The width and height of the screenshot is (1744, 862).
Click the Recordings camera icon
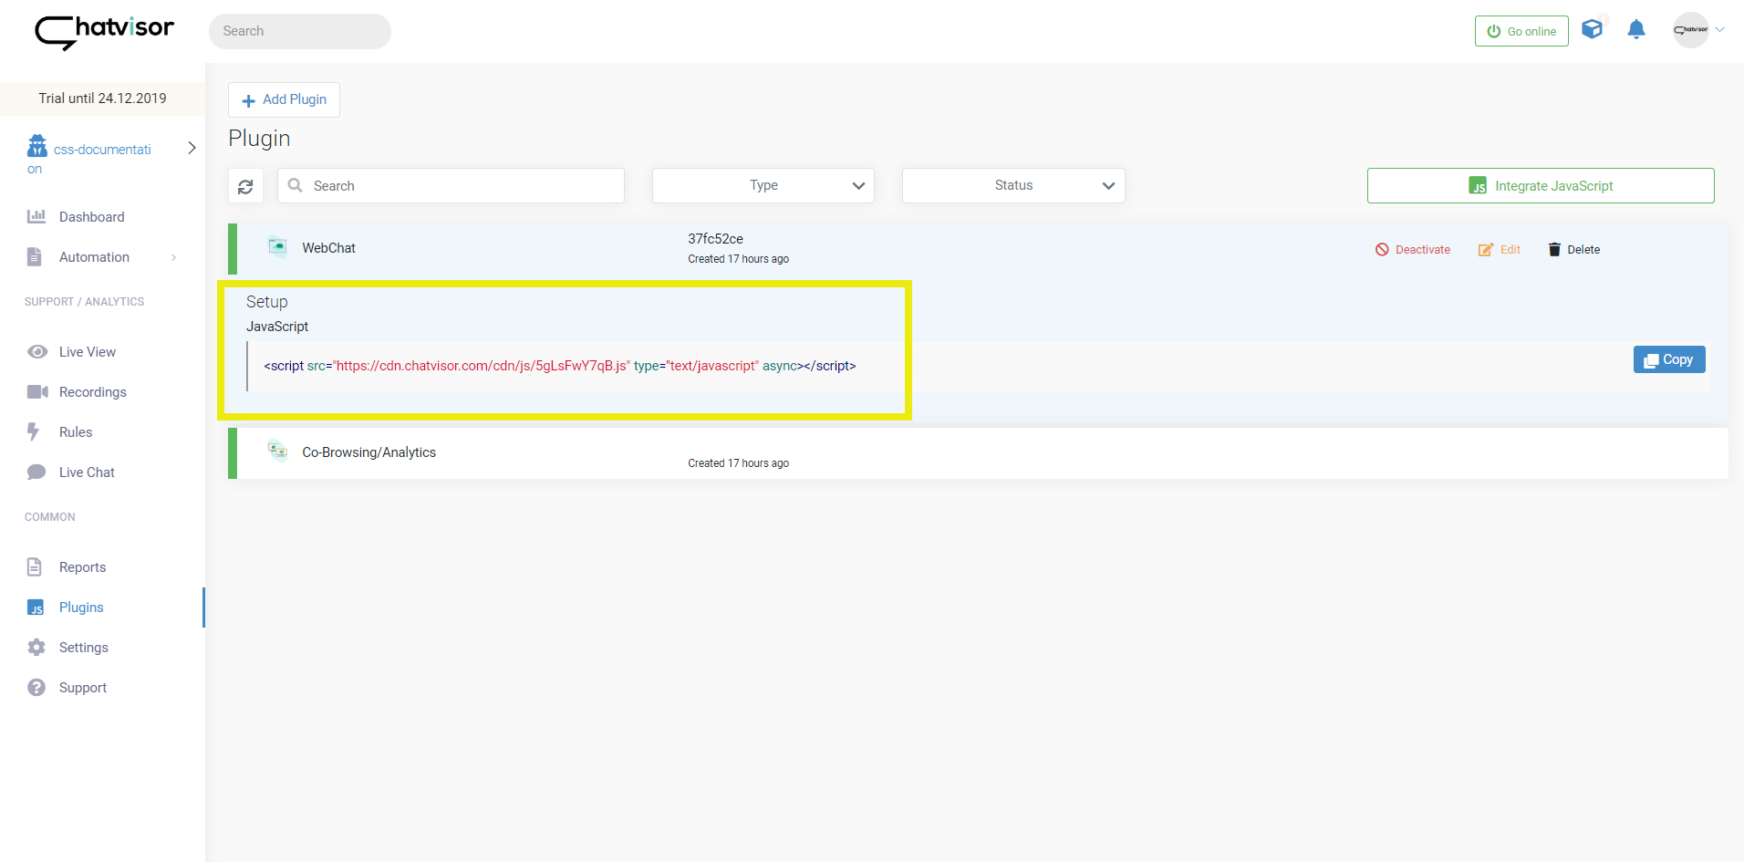point(37,392)
